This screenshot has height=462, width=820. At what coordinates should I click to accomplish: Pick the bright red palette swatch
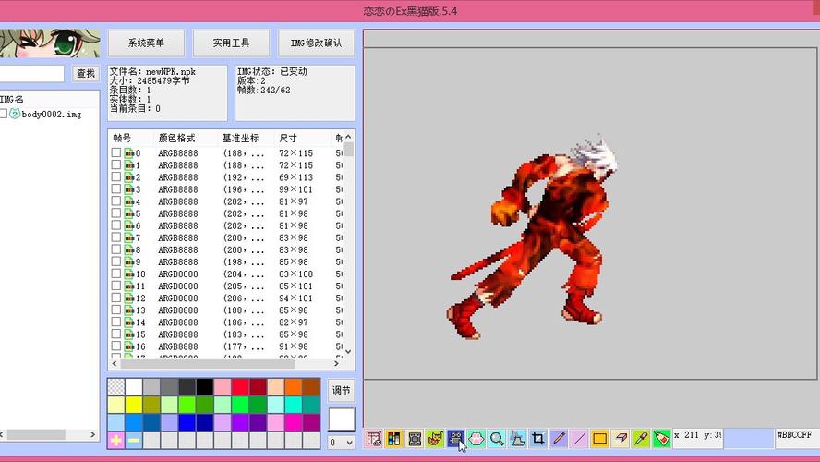point(240,386)
